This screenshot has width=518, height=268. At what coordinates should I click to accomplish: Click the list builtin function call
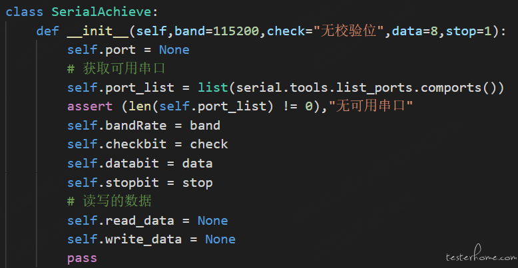pos(213,88)
